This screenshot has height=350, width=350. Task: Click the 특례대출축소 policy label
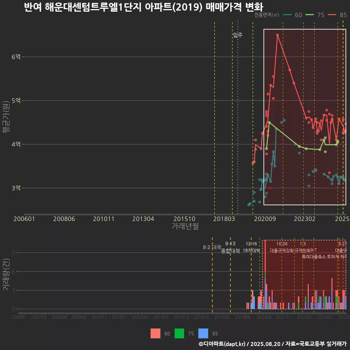point(314,257)
